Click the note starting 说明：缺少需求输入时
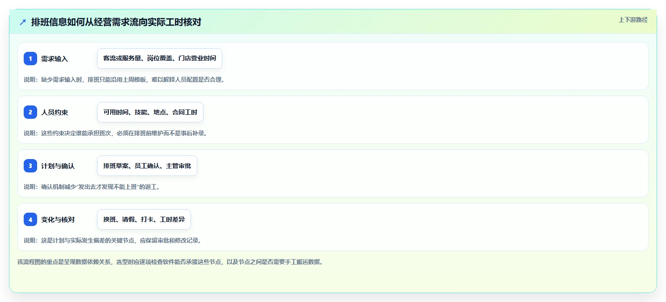Viewport: 666px width, 302px height. tap(124, 80)
